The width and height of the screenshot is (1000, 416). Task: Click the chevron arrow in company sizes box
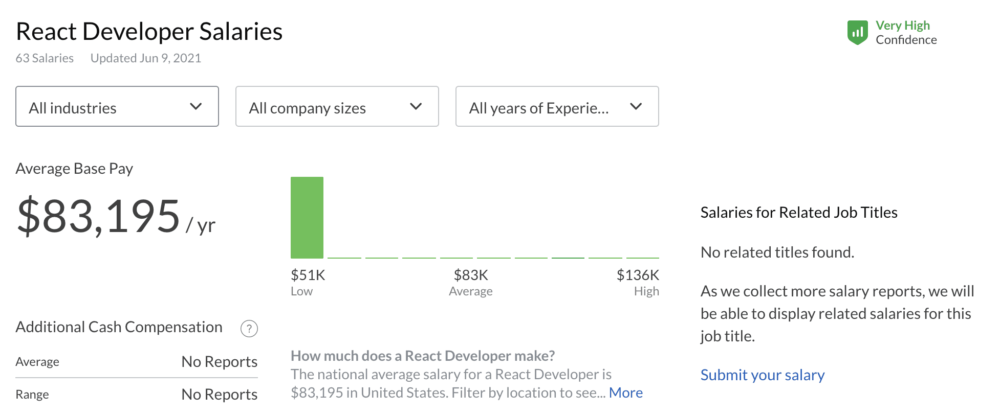(x=416, y=107)
